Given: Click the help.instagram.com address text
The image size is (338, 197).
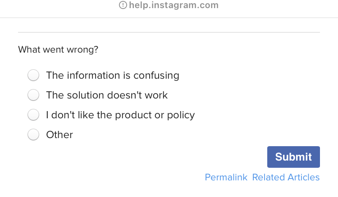Looking at the screenshot, I should (x=174, y=5).
